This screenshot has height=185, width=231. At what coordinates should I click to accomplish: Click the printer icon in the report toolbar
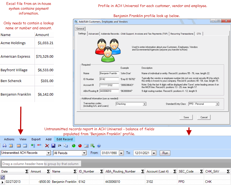pos(5,146)
